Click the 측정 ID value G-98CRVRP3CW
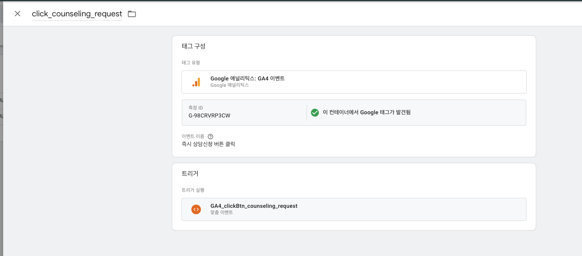The height and width of the screenshot is (256, 582). tap(209, 116)
